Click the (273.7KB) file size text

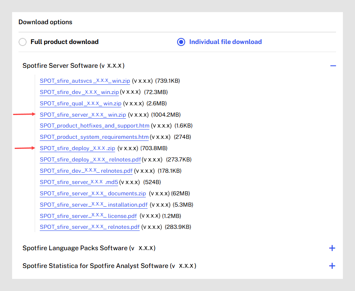tap(179, 160)
